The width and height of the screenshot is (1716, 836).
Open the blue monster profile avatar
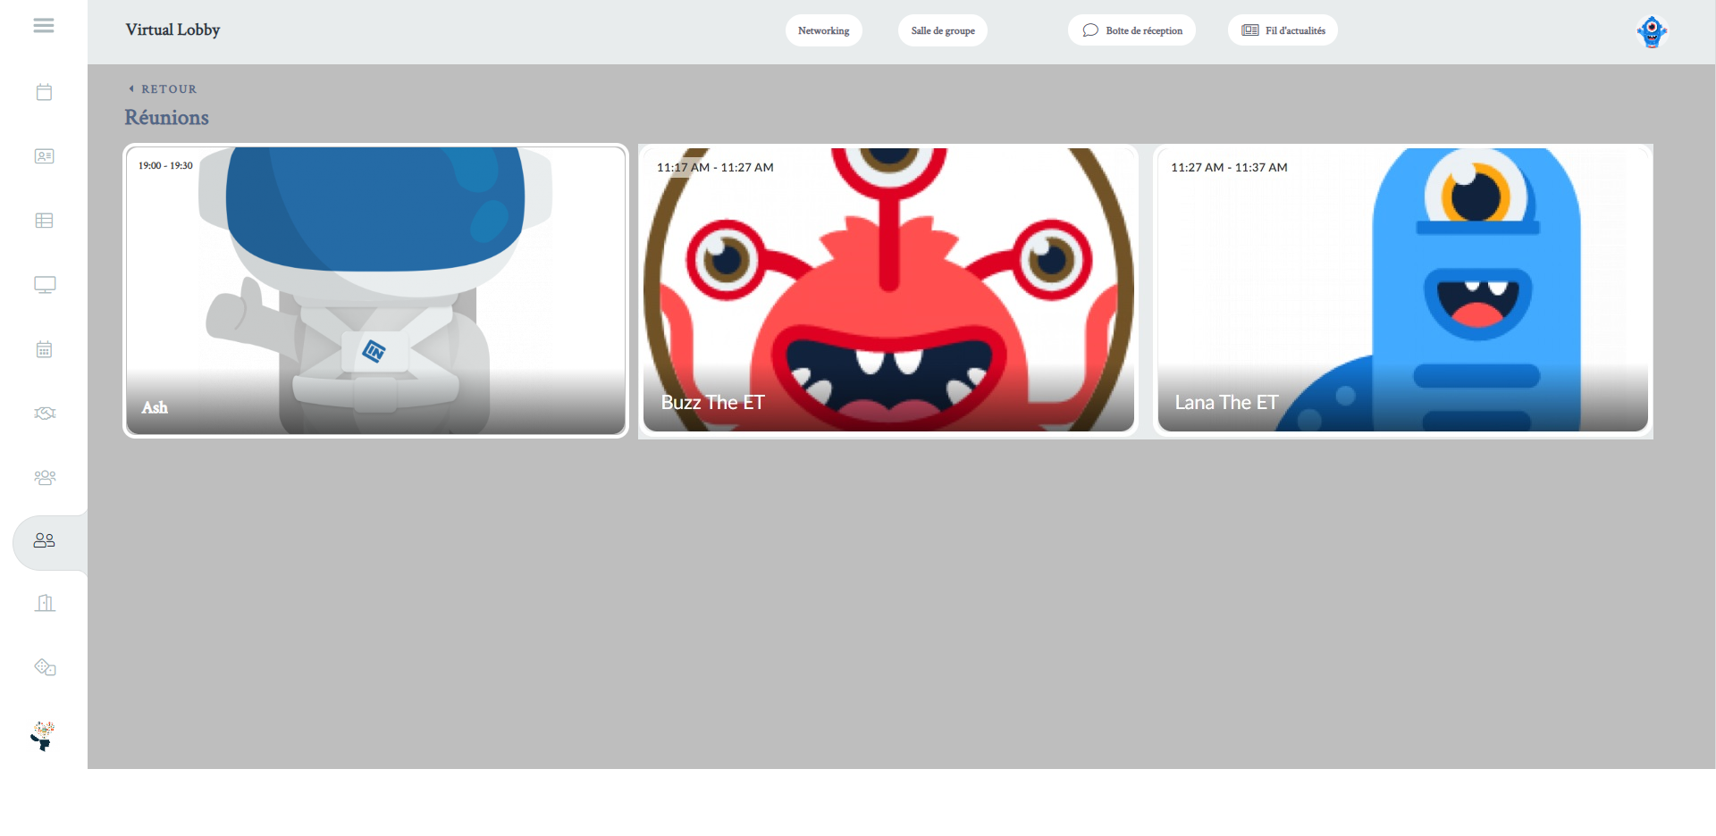1652,31
